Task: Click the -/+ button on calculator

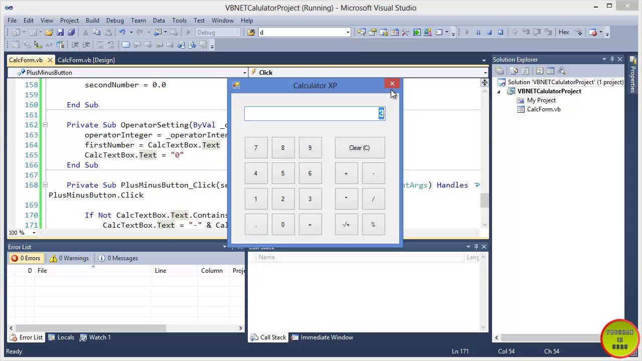Action: [346, 225]
